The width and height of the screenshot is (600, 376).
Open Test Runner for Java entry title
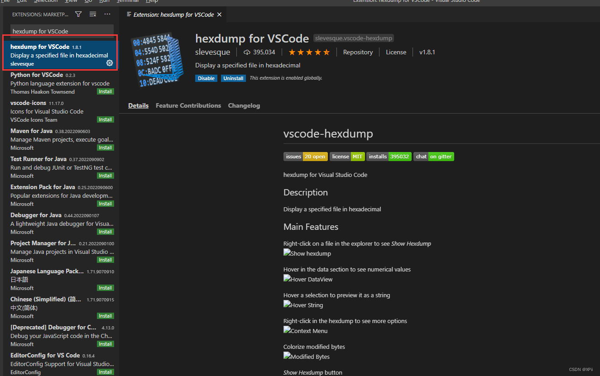pyautogui.click(x=38, y=159)
